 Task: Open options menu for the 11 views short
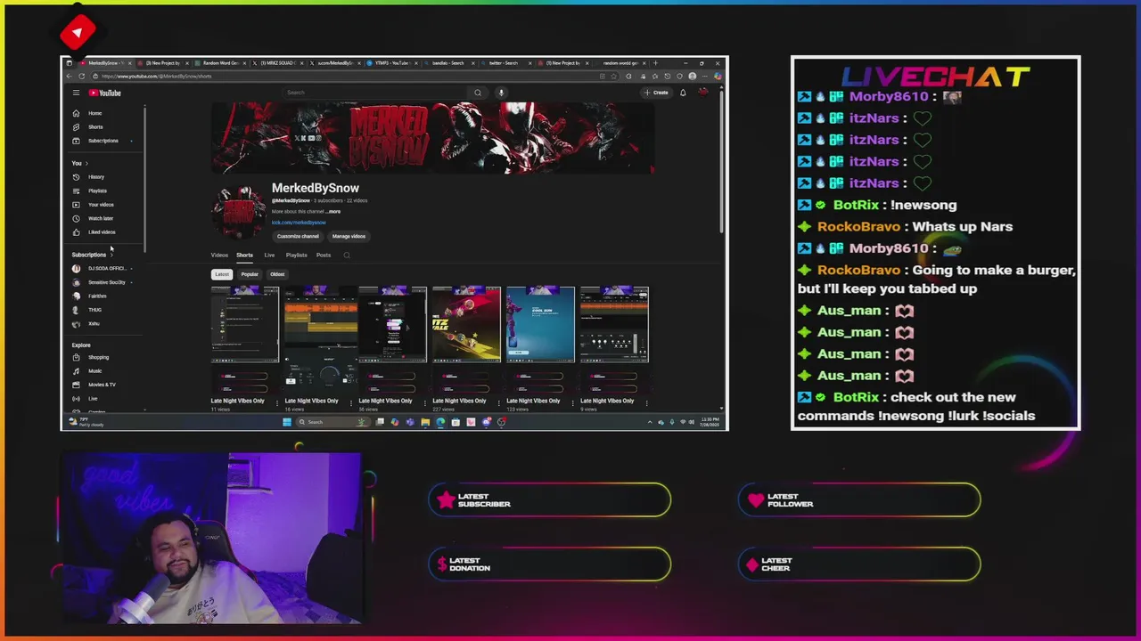(x=279, y=402)
